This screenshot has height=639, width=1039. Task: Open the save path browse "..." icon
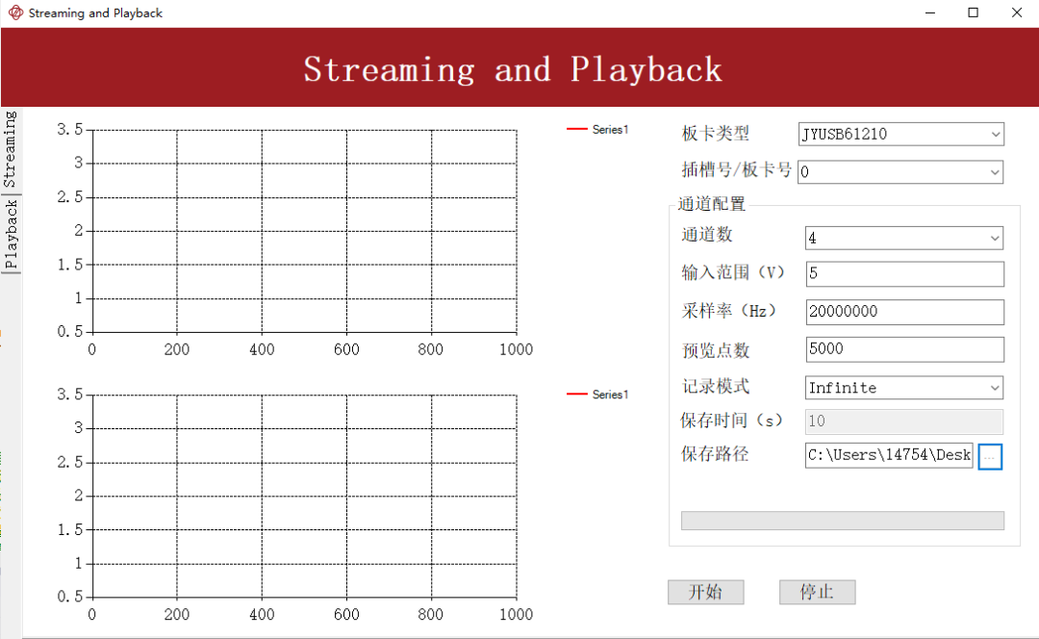point(989,456)
